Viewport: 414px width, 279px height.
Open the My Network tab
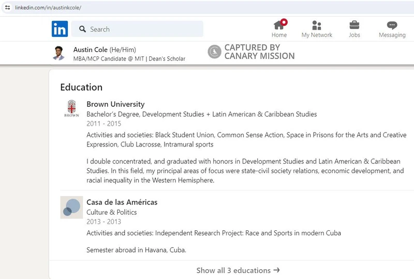317,29
